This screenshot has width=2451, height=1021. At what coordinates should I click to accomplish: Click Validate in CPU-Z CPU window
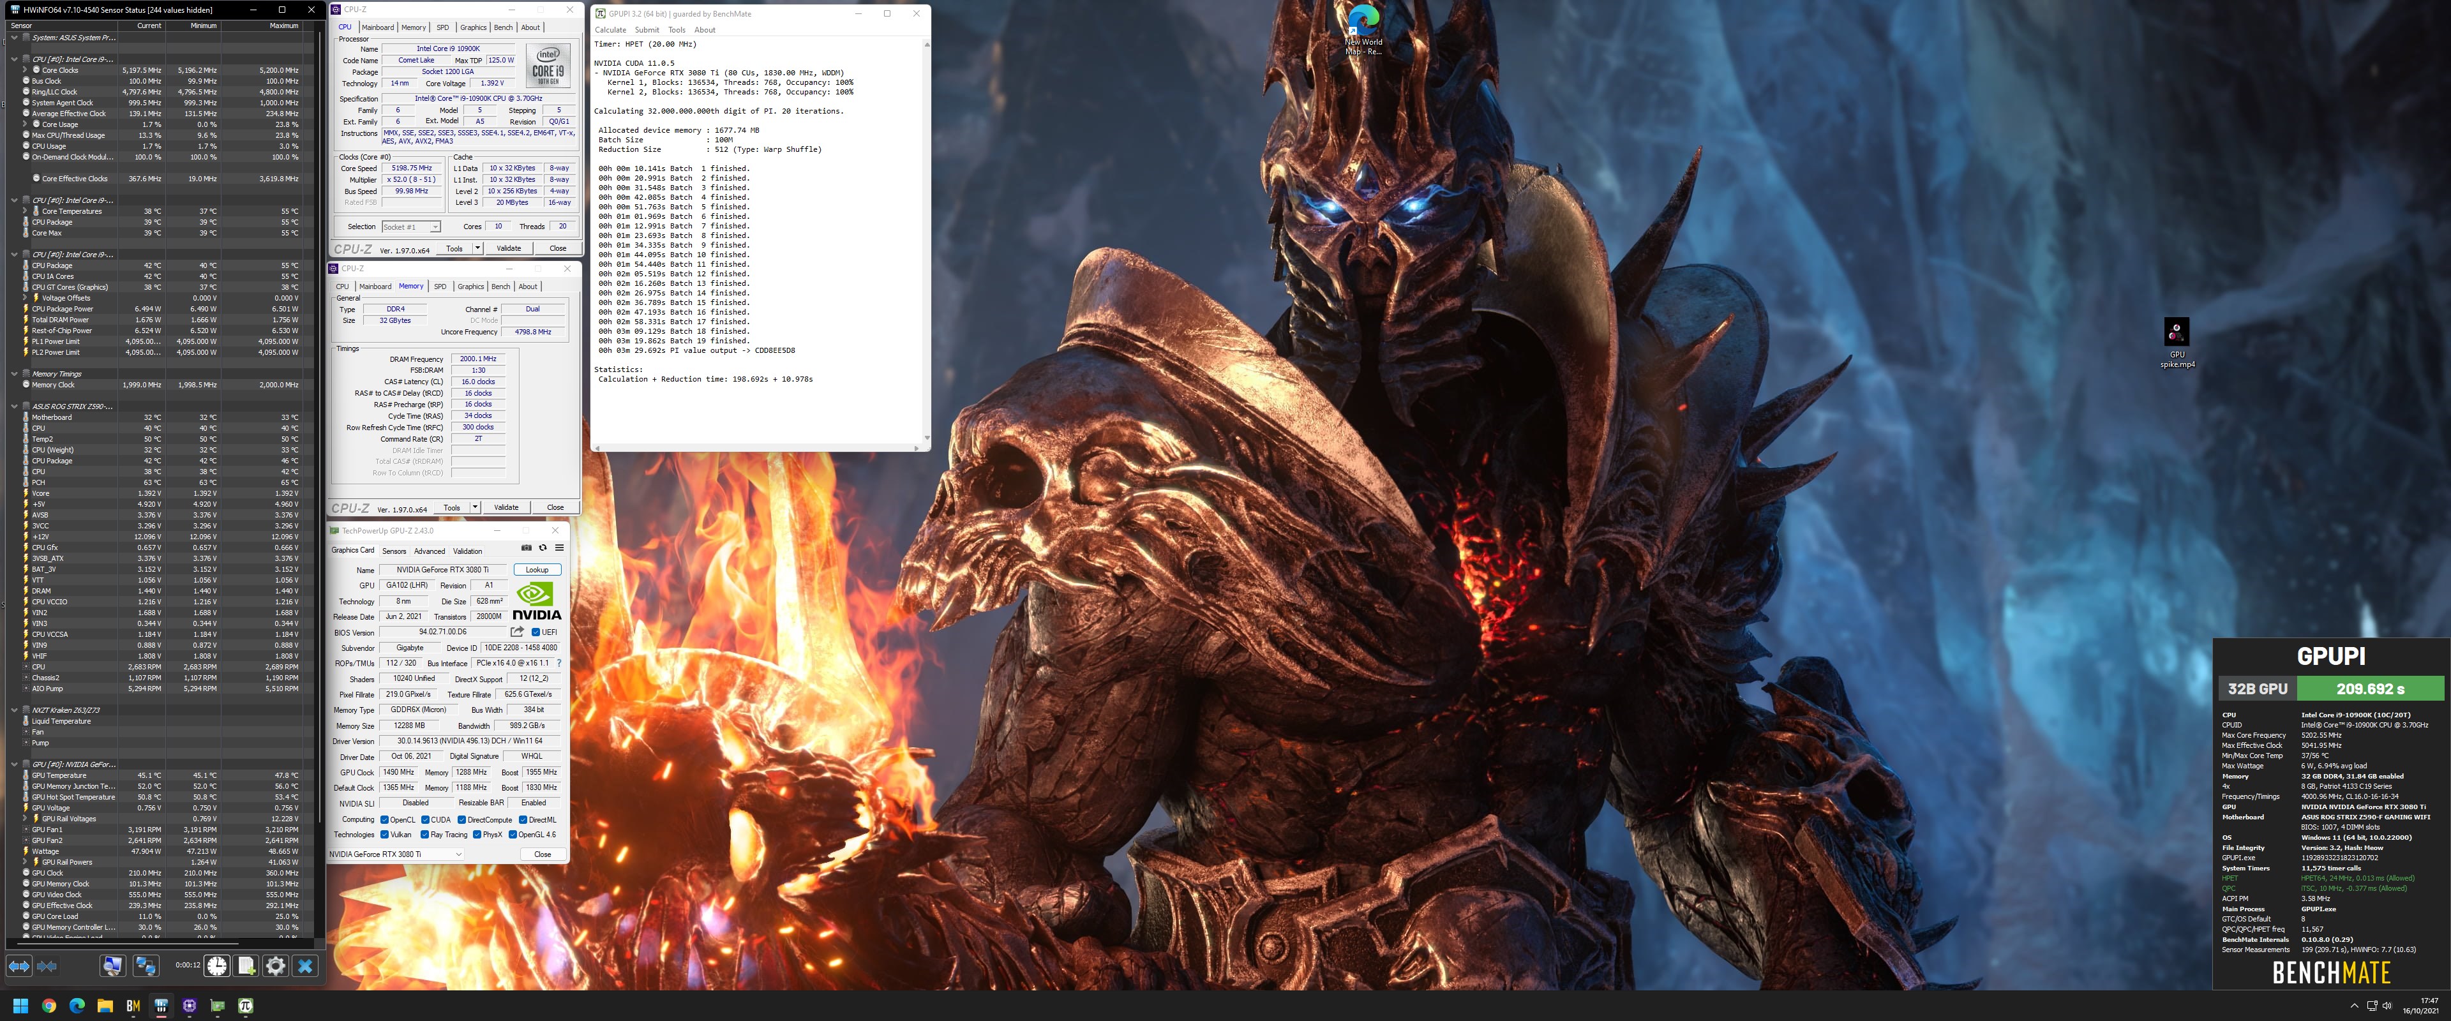[509, 248]
